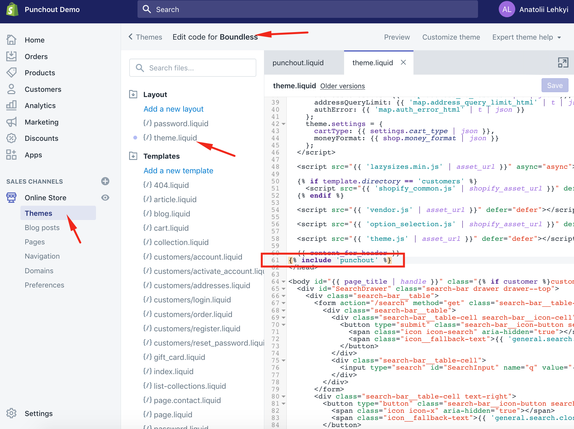Image resolution: width=574 pixels, height=429 pixels.
Task: Open Themes under Online Store
Action: [x=58, y=213]
